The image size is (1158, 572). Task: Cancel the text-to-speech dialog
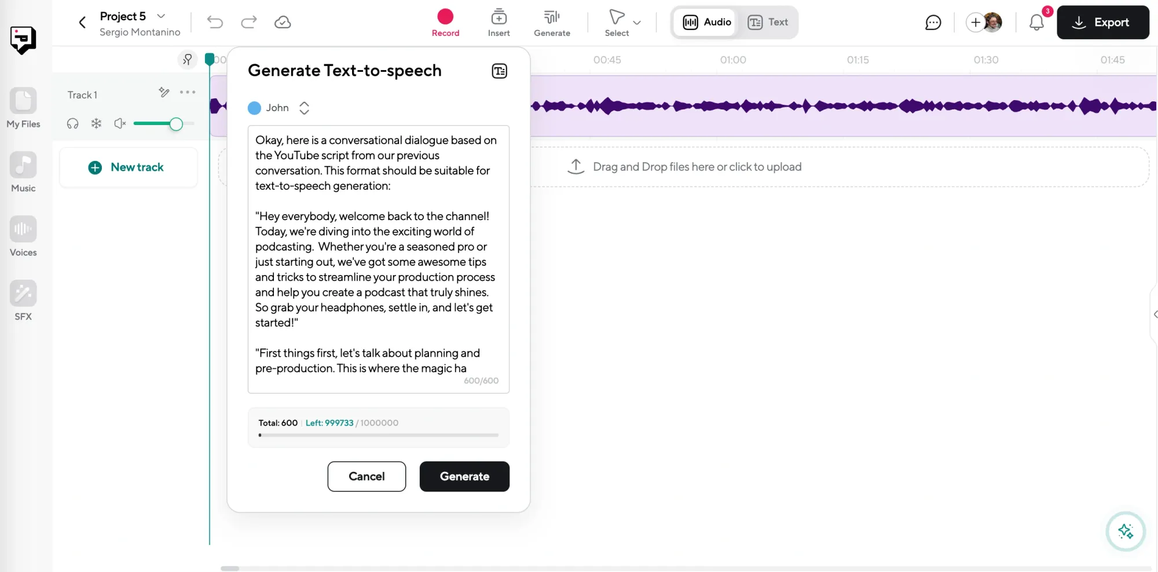point(367,476)
